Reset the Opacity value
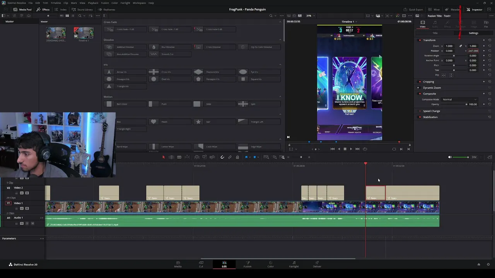The width and height of the screenshot is (495, 278). tap(490, 104)
